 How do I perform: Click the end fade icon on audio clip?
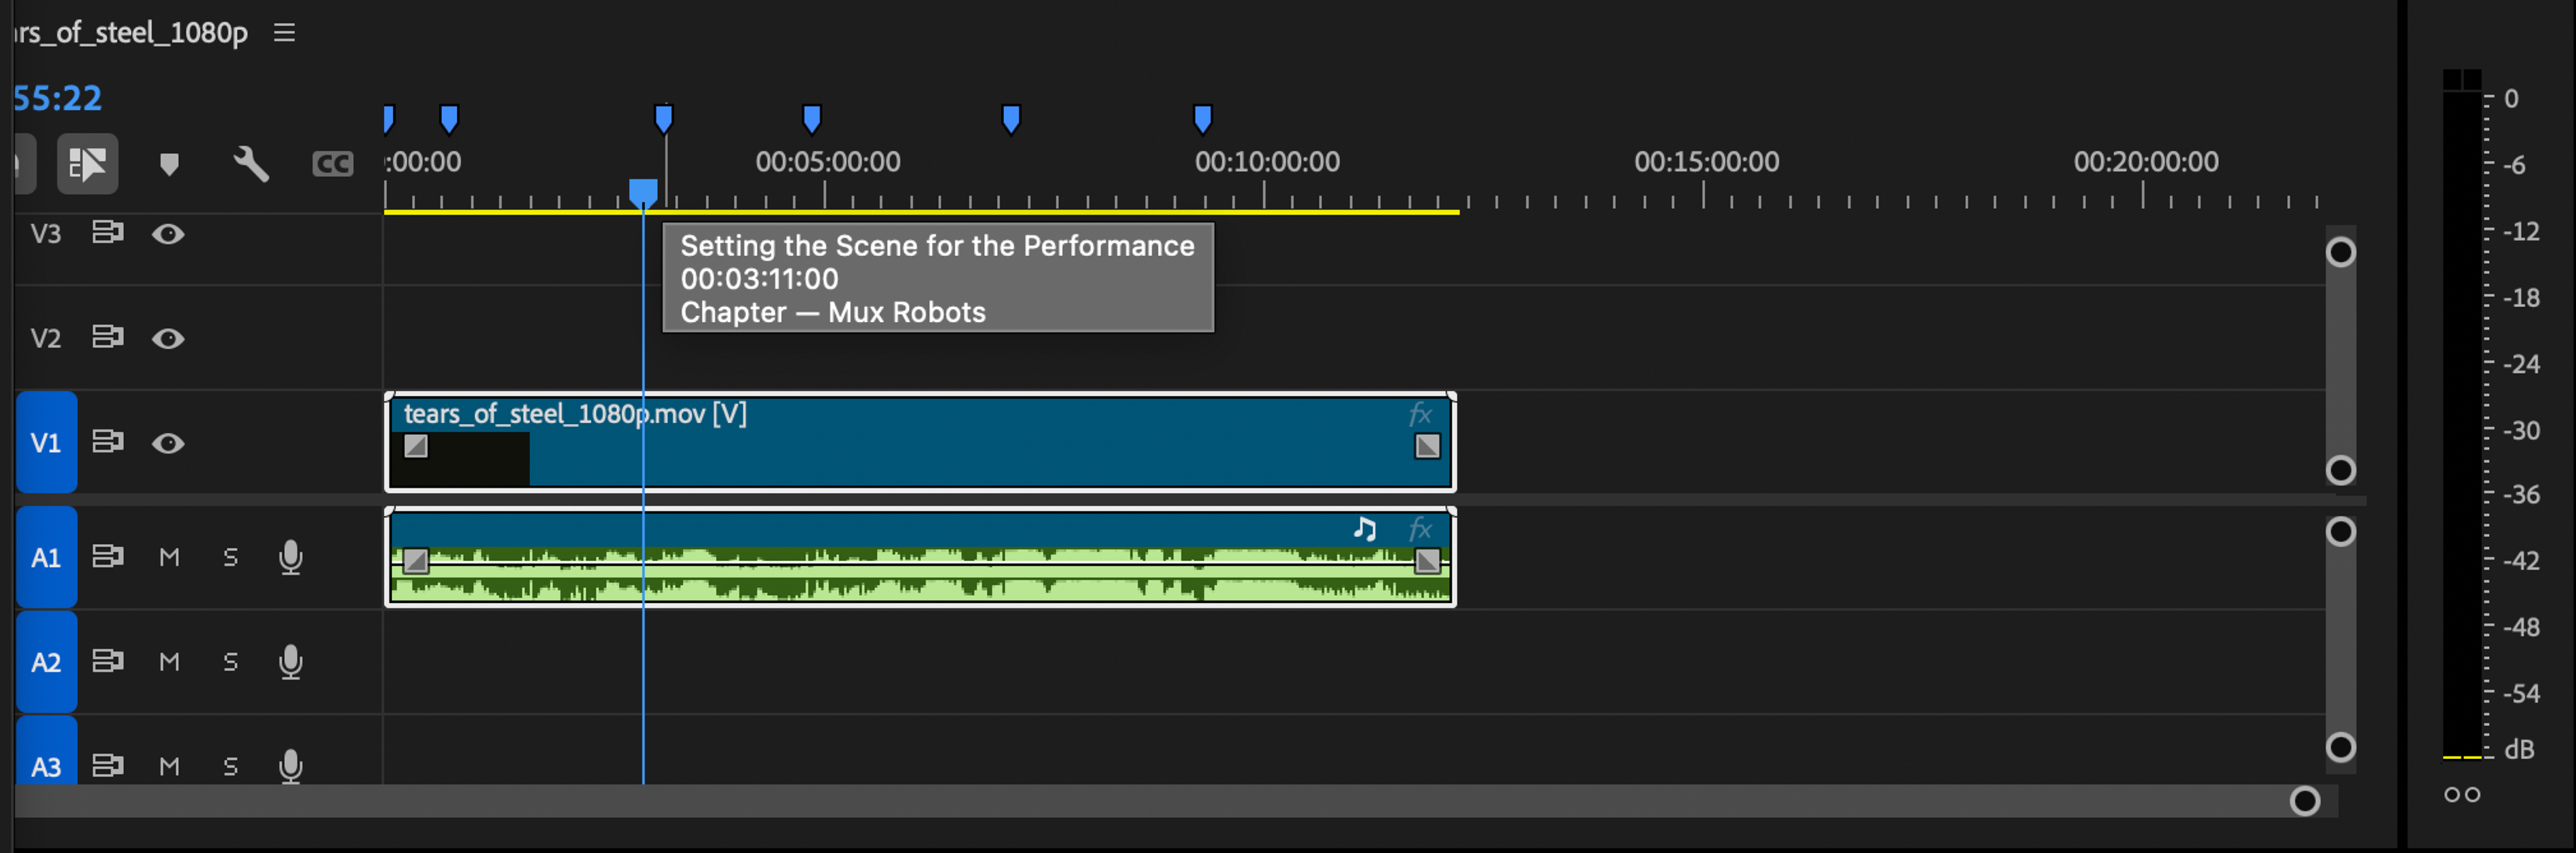1428,561
